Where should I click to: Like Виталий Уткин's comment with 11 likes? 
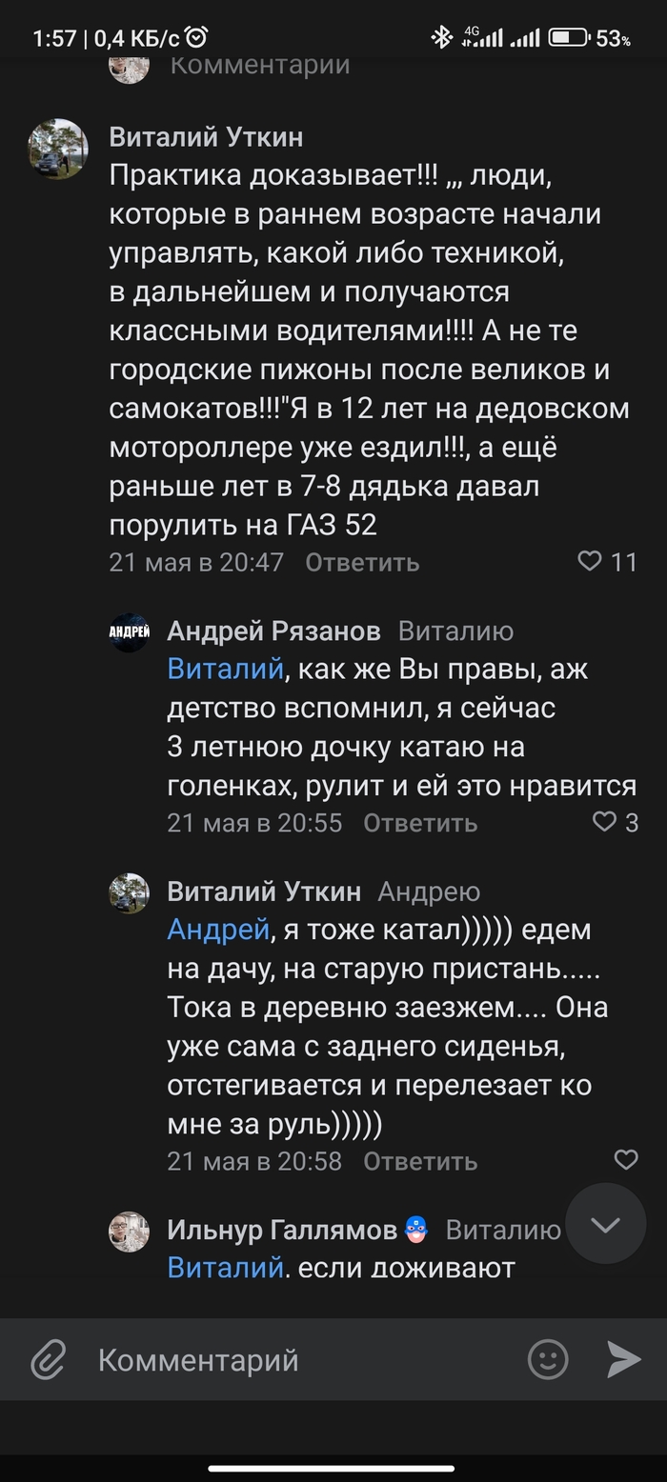tap(590, 562)
